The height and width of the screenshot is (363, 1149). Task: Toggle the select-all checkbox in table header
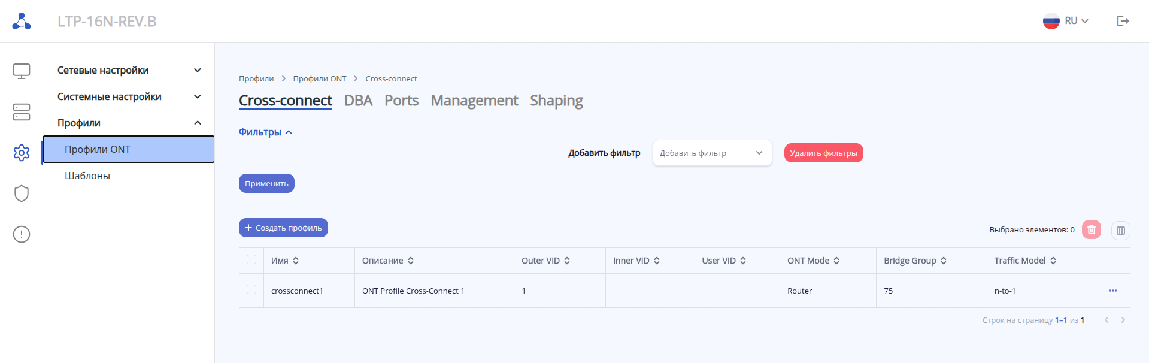coord(251,260)
